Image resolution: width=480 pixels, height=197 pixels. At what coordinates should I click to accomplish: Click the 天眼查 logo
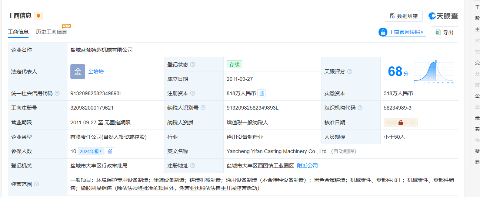pos(443,16)
